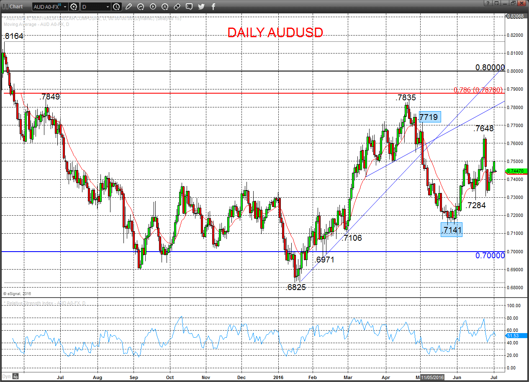
Task: Share chart via Facebook icon
Action: tap(213, 7)
